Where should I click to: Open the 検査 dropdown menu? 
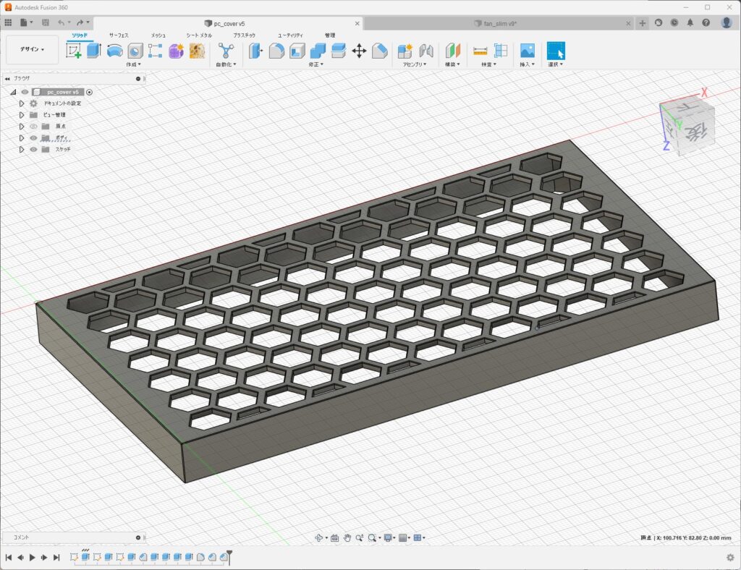click(x=488, y=64)
